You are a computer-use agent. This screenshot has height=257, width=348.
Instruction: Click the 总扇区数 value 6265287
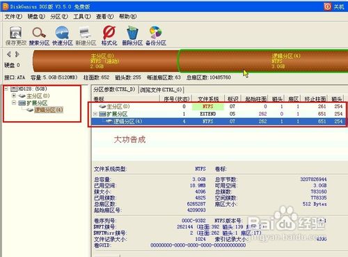point(196,204)
